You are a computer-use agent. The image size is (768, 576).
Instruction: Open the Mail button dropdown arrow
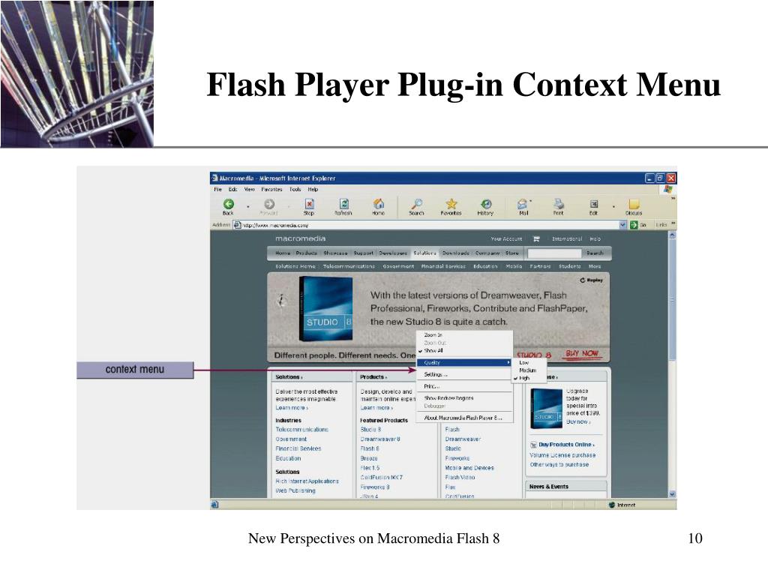click(x=530, y=201)
